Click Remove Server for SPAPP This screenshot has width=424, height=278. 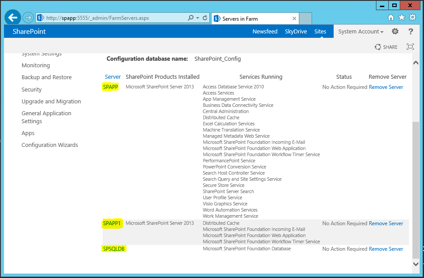click(386, 87)
